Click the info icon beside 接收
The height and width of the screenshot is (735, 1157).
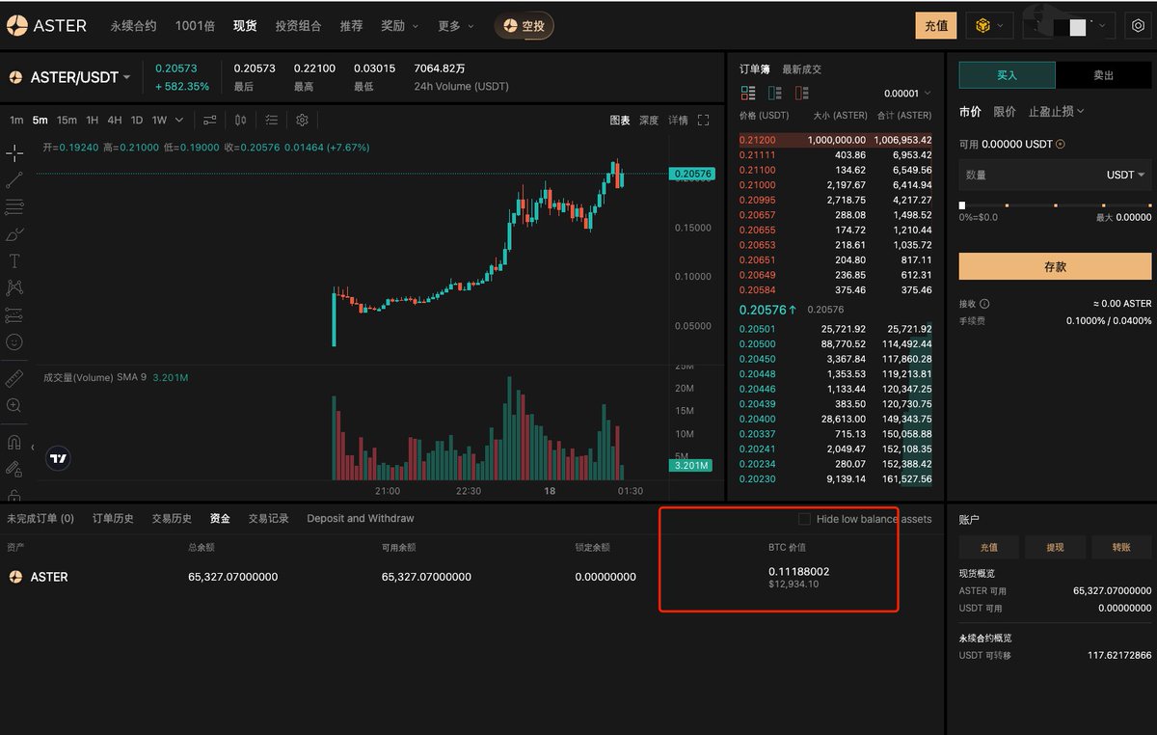(x=984, y=303)
